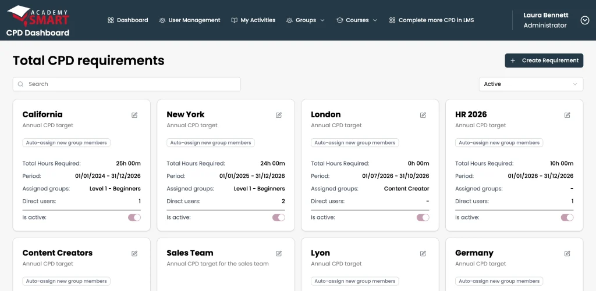596x291 pixels.
Task: Expand the Courses menu chevron
Action: tap(375, 20)
